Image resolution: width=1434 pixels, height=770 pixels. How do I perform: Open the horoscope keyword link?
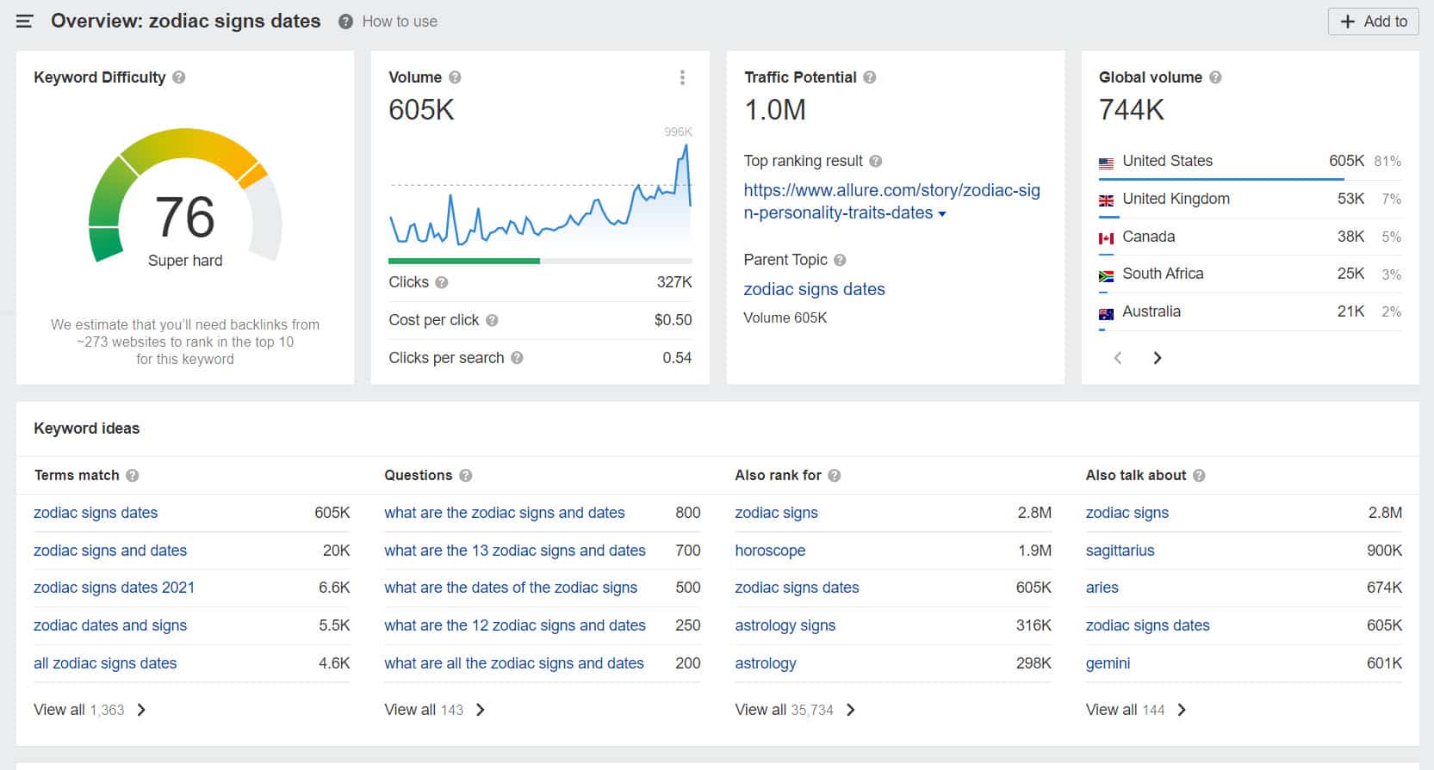(770, 551)
